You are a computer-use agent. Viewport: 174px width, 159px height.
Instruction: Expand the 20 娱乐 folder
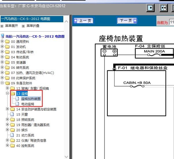click(7, 130)
